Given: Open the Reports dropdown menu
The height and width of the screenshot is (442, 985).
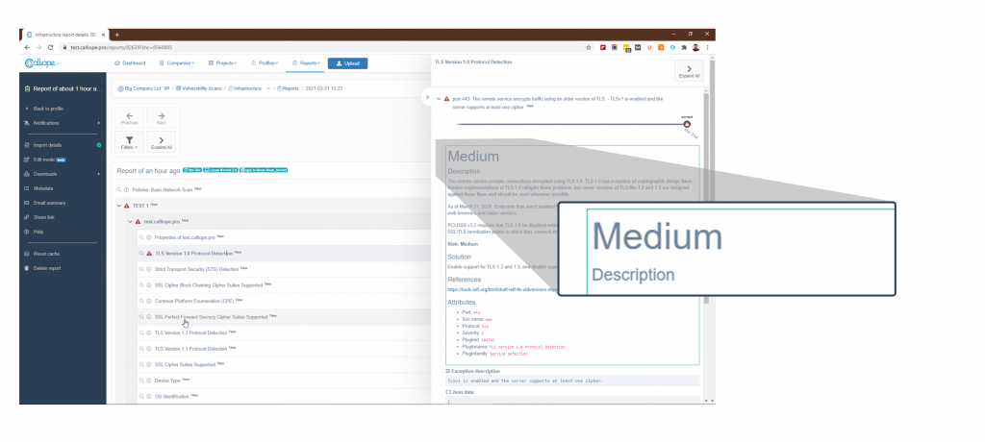Looking at the screenshot, I should click(307, 63).
